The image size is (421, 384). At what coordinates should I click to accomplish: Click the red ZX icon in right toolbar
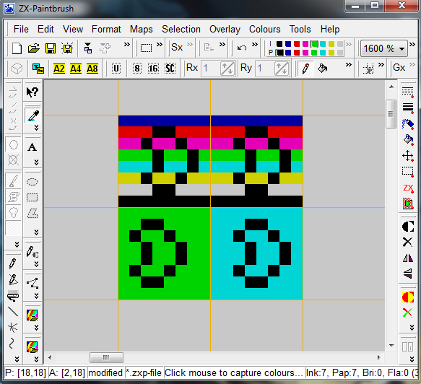coord(408,188)
